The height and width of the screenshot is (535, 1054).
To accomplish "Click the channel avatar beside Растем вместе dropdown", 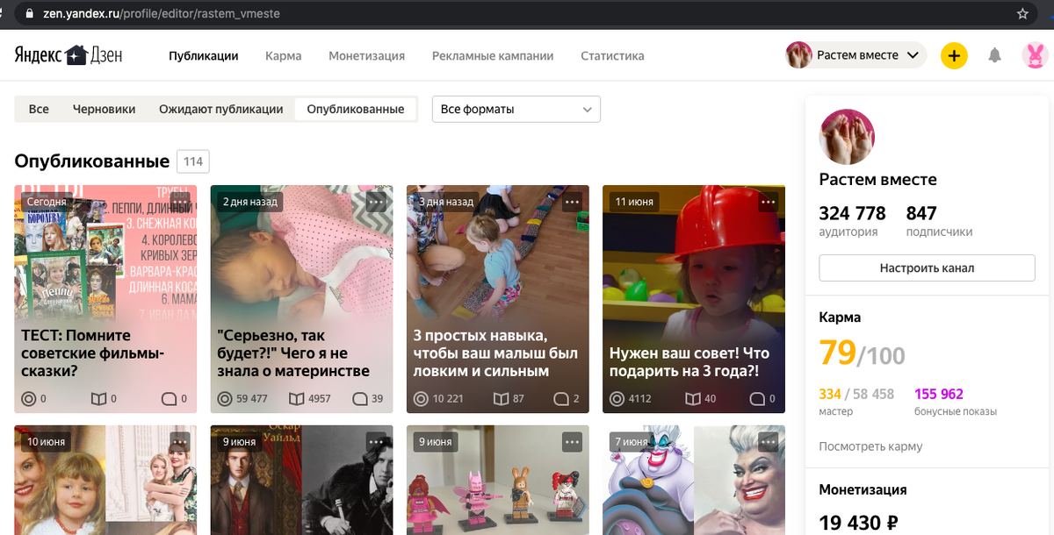I will [x=798, y=55].
